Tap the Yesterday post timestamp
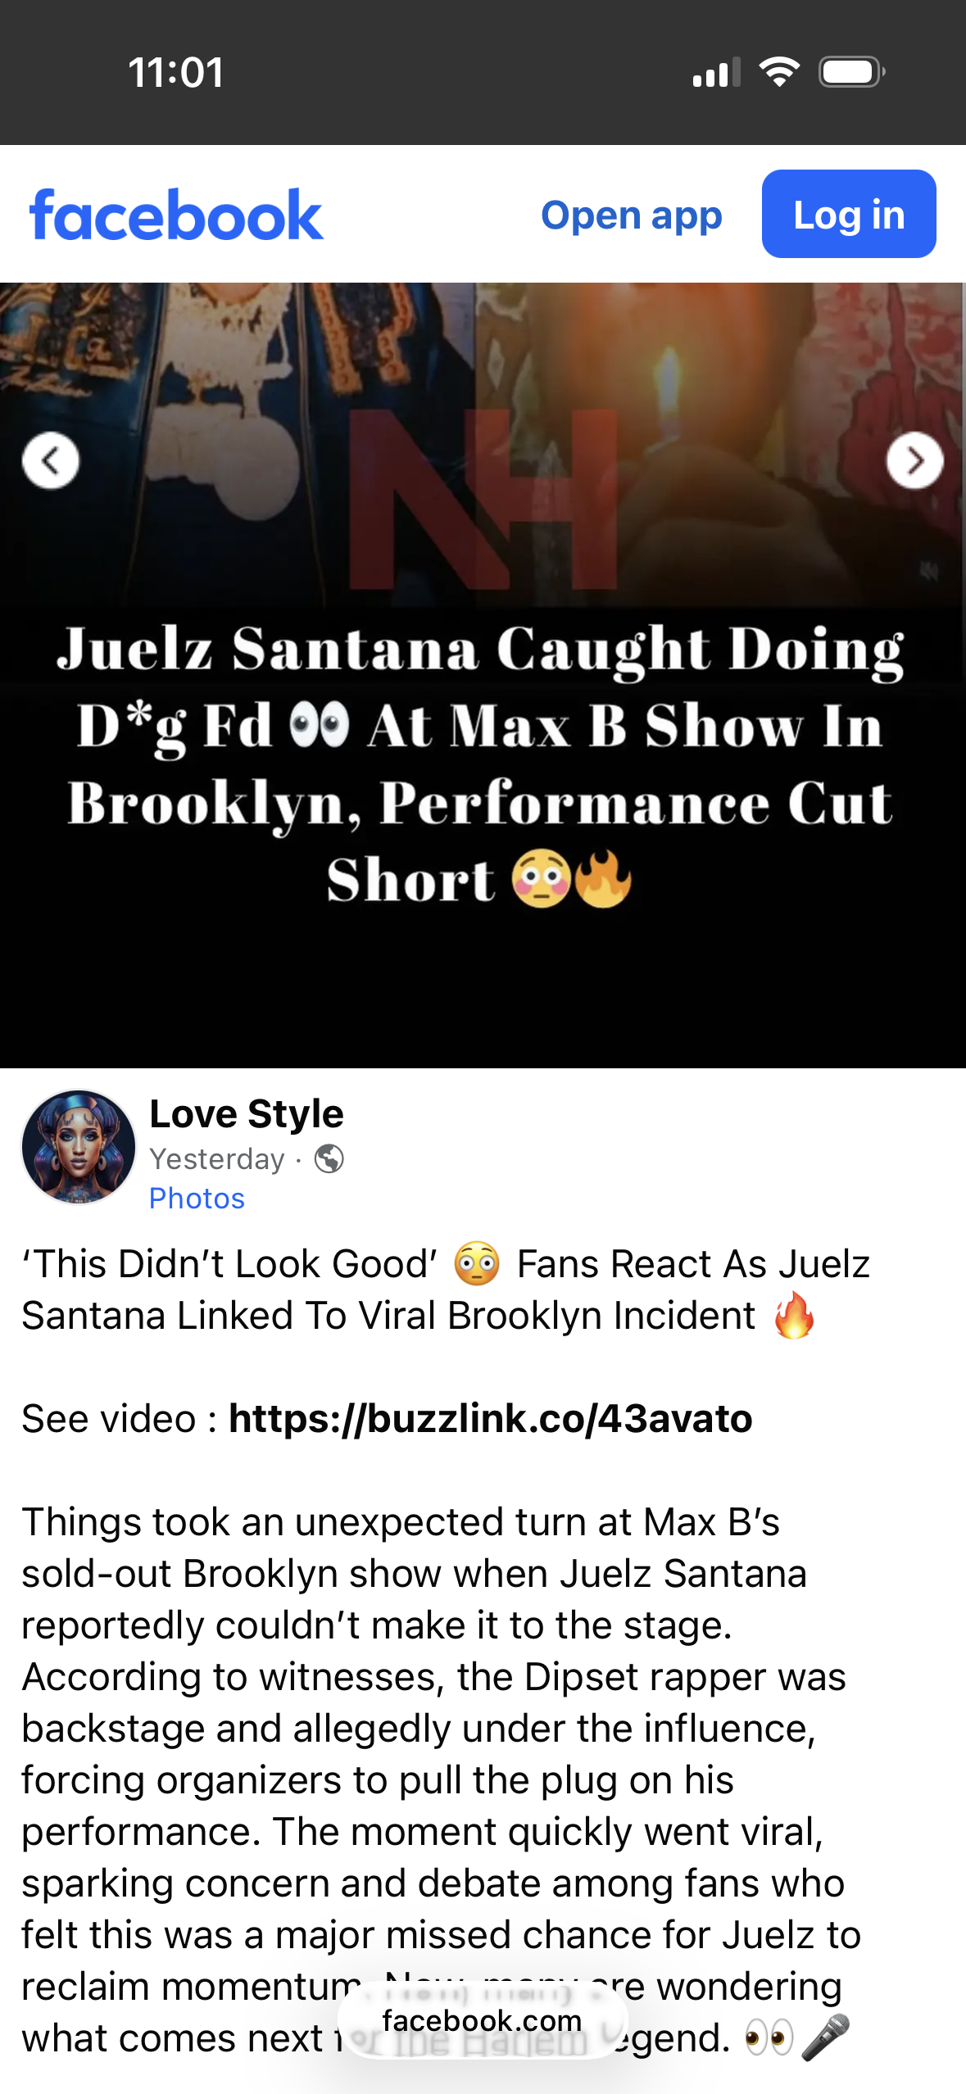This screenshot has height=2094, width=966. click(x=217, y=1158)
